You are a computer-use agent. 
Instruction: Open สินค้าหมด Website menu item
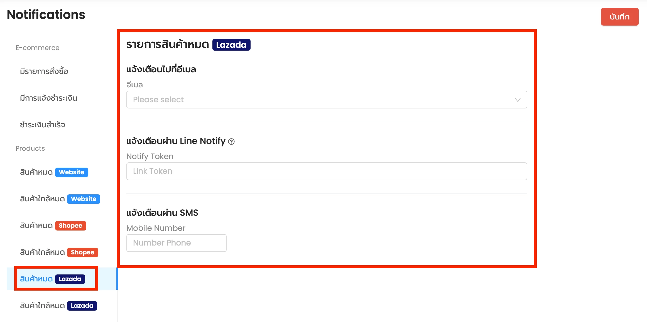[x=54, y=172]
